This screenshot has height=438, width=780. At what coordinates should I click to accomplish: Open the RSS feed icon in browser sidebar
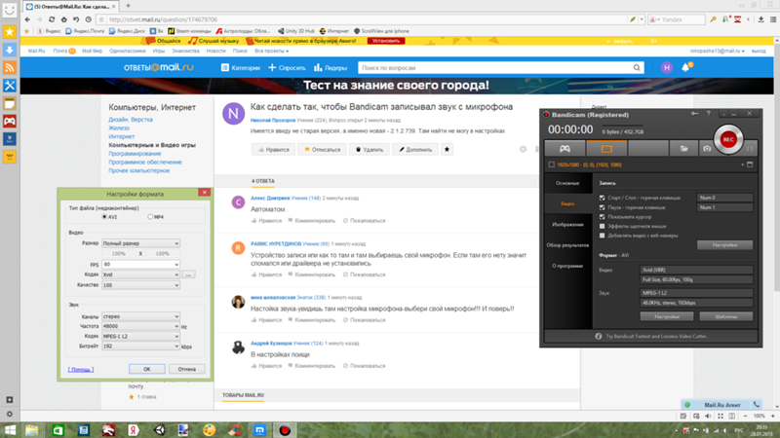pyautogui.click(x=10, y=67)
